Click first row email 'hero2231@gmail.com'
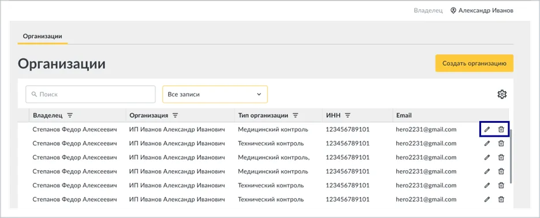The image size is (540, 218). (426, 129)
